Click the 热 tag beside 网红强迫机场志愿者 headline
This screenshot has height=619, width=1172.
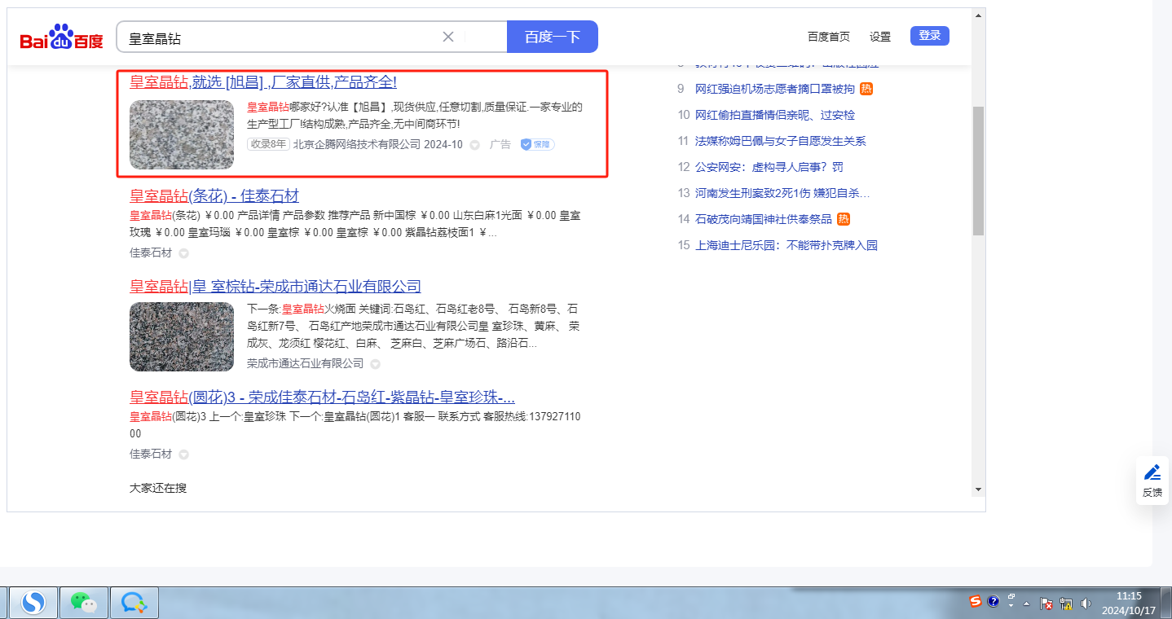pos(866,89)
